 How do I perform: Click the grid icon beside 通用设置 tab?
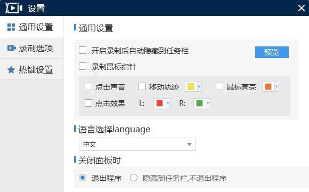click(x=11, y=27)
